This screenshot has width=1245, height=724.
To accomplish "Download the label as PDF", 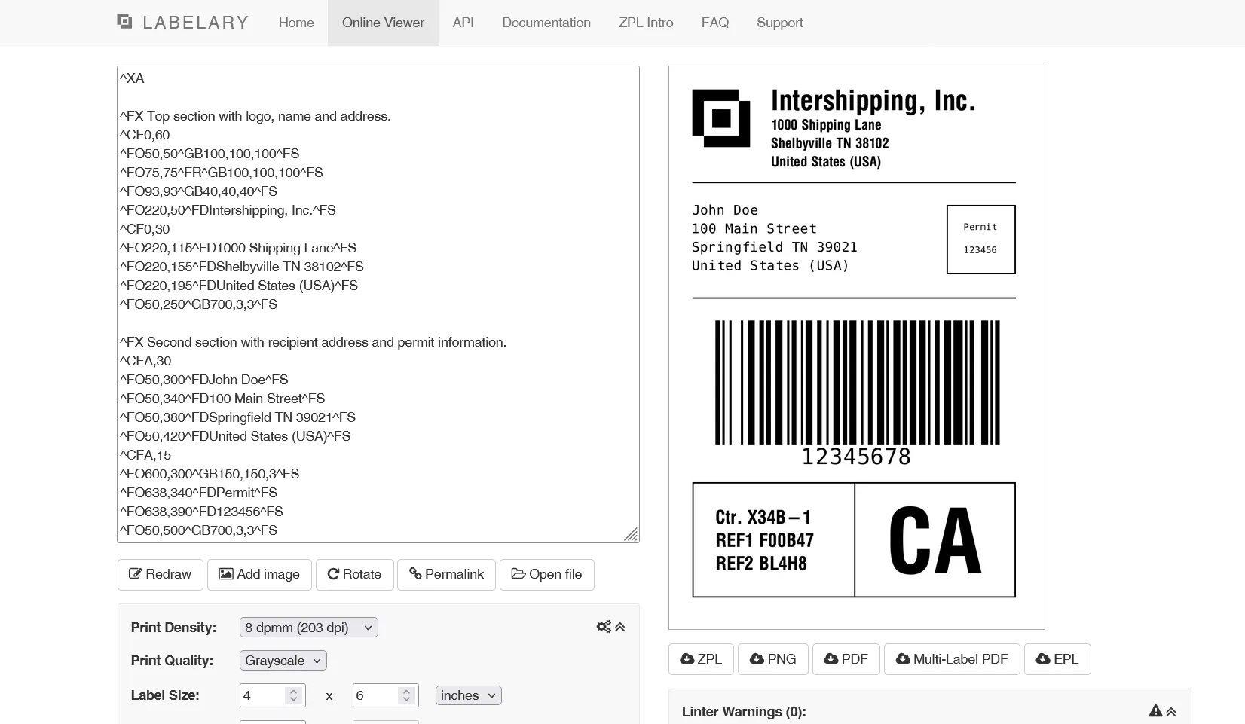I will click(846, 659).
